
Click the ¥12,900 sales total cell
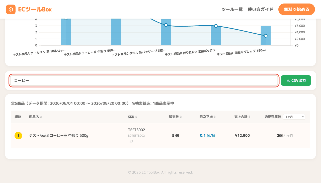[242, 136]
